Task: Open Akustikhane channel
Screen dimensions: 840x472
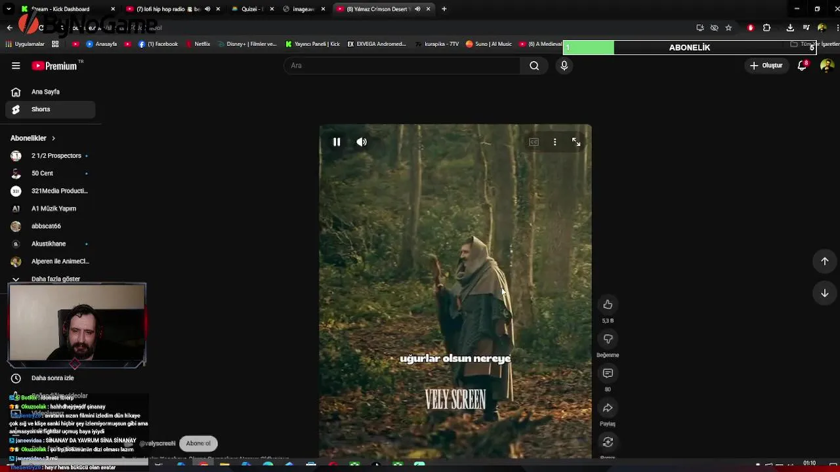Action: coord(50,244)
